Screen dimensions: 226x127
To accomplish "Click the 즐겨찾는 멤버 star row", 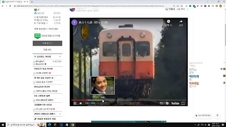I will [47, 17].
